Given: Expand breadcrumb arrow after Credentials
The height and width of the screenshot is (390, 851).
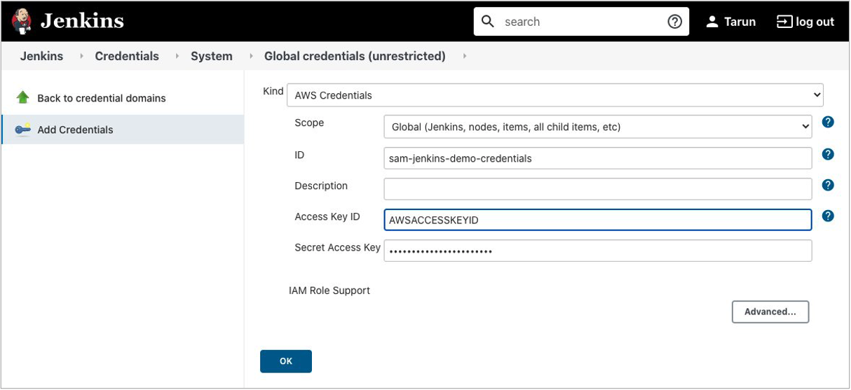Looking at the screenshot, I should (x=177, y=56).
